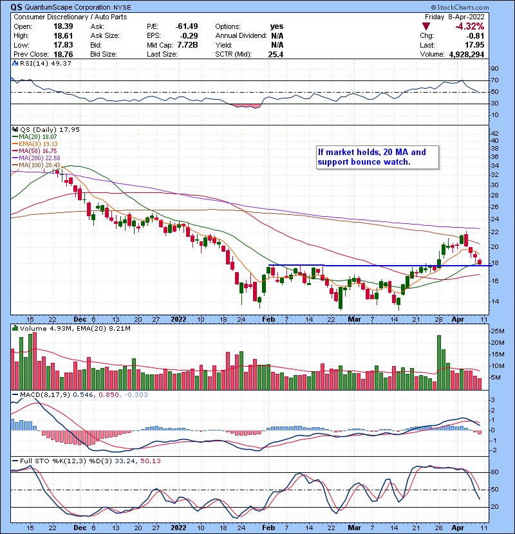Click the RSI(14) 49.37 indicator label
This screenshot has width=515, height=534.
pyautogui.click(x=46, y=63)
